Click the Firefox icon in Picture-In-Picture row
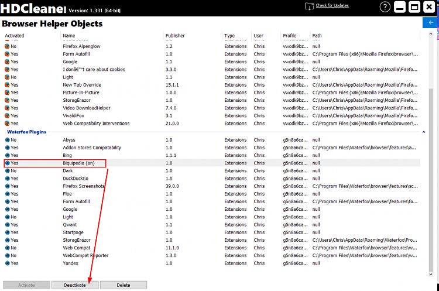The width and height of the screenshot is (439, 291). pyautogui.click(x=7, y=93)
